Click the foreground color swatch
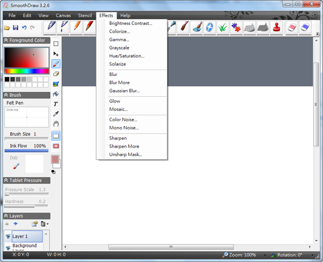323x262 pixels. tap(55, 159)
